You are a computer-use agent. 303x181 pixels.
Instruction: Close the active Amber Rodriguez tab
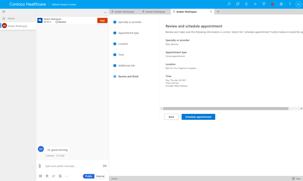211,12
